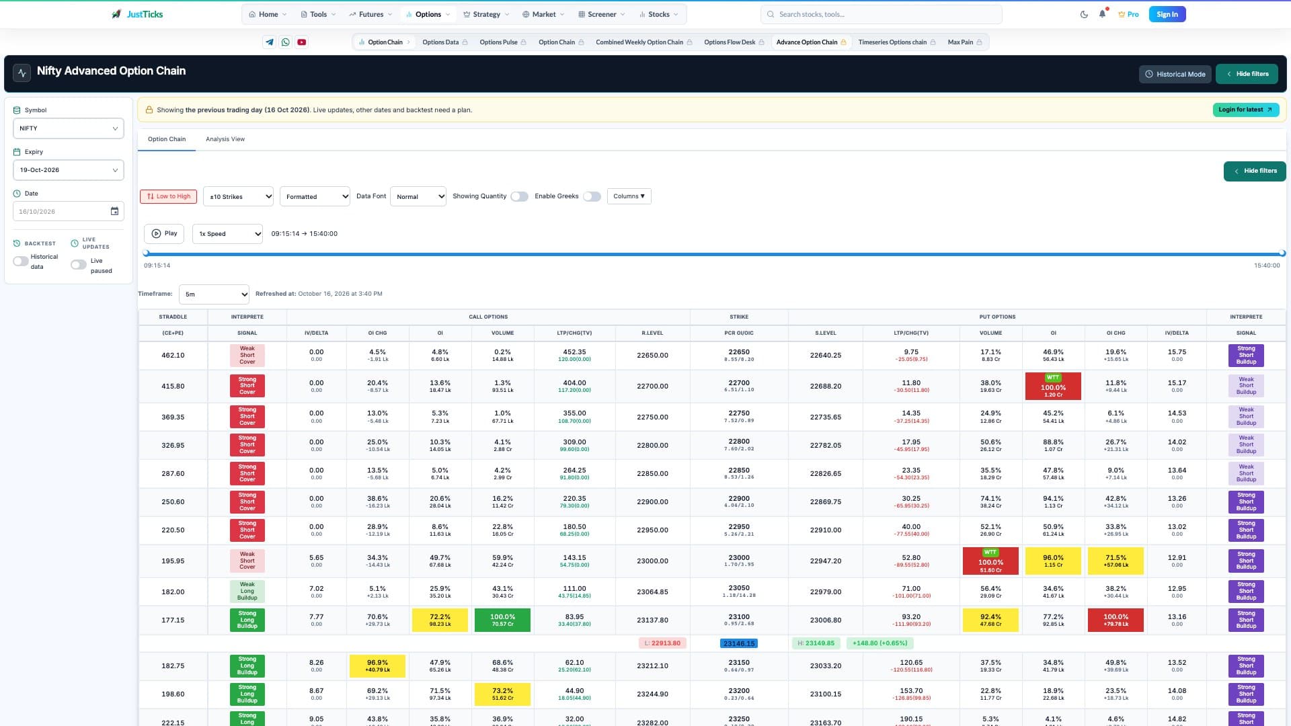Viewport: 1291px width, 726px height.
Task: Open the 1x Speed dropdown
Action: pyautogui.click(x=227, y=233)
